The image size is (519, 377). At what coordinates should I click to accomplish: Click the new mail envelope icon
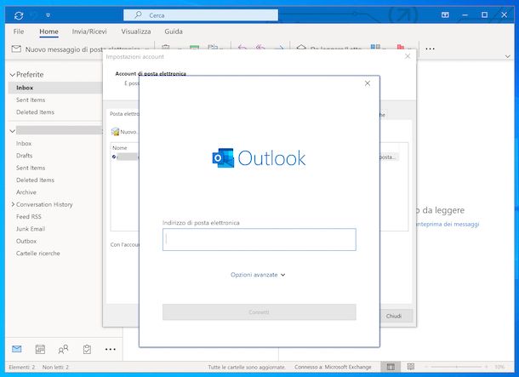click(x=16, y=49)
